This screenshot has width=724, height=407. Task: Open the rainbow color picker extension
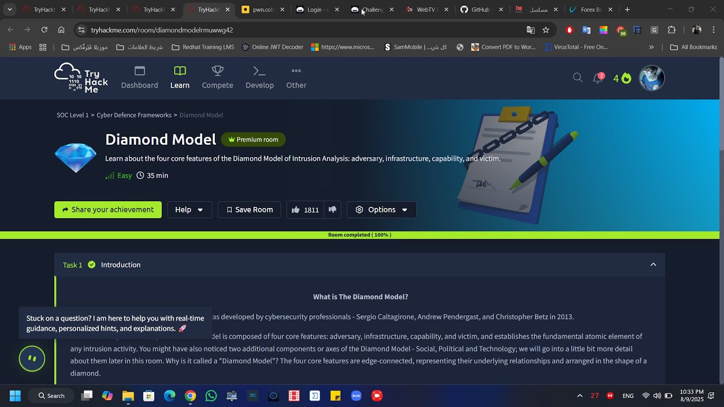(x=604, y=30)
